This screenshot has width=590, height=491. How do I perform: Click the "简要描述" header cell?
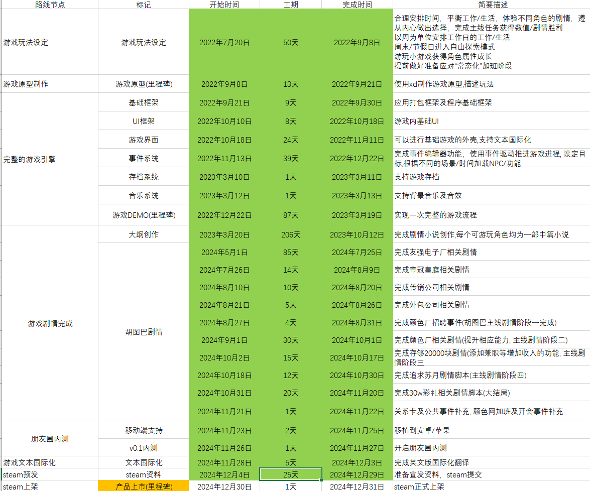491,5
